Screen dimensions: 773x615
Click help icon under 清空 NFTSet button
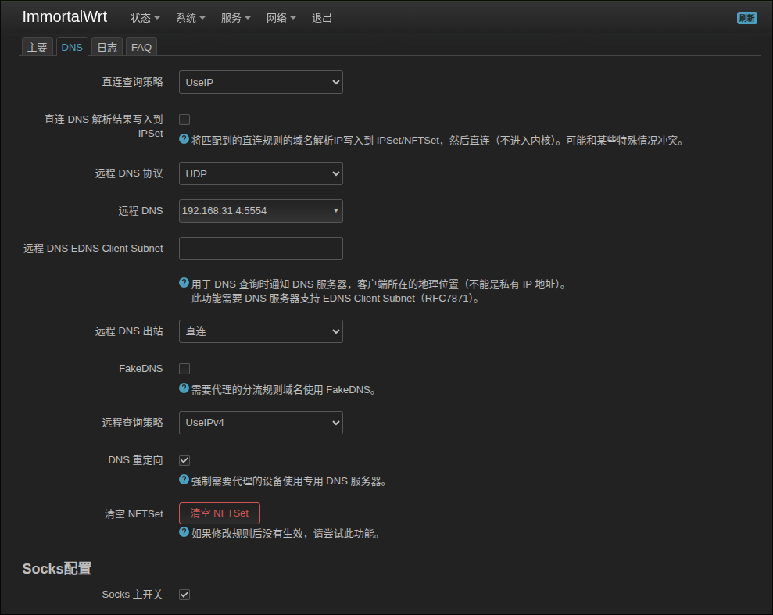pyautogui.click(x=184, y=533)
